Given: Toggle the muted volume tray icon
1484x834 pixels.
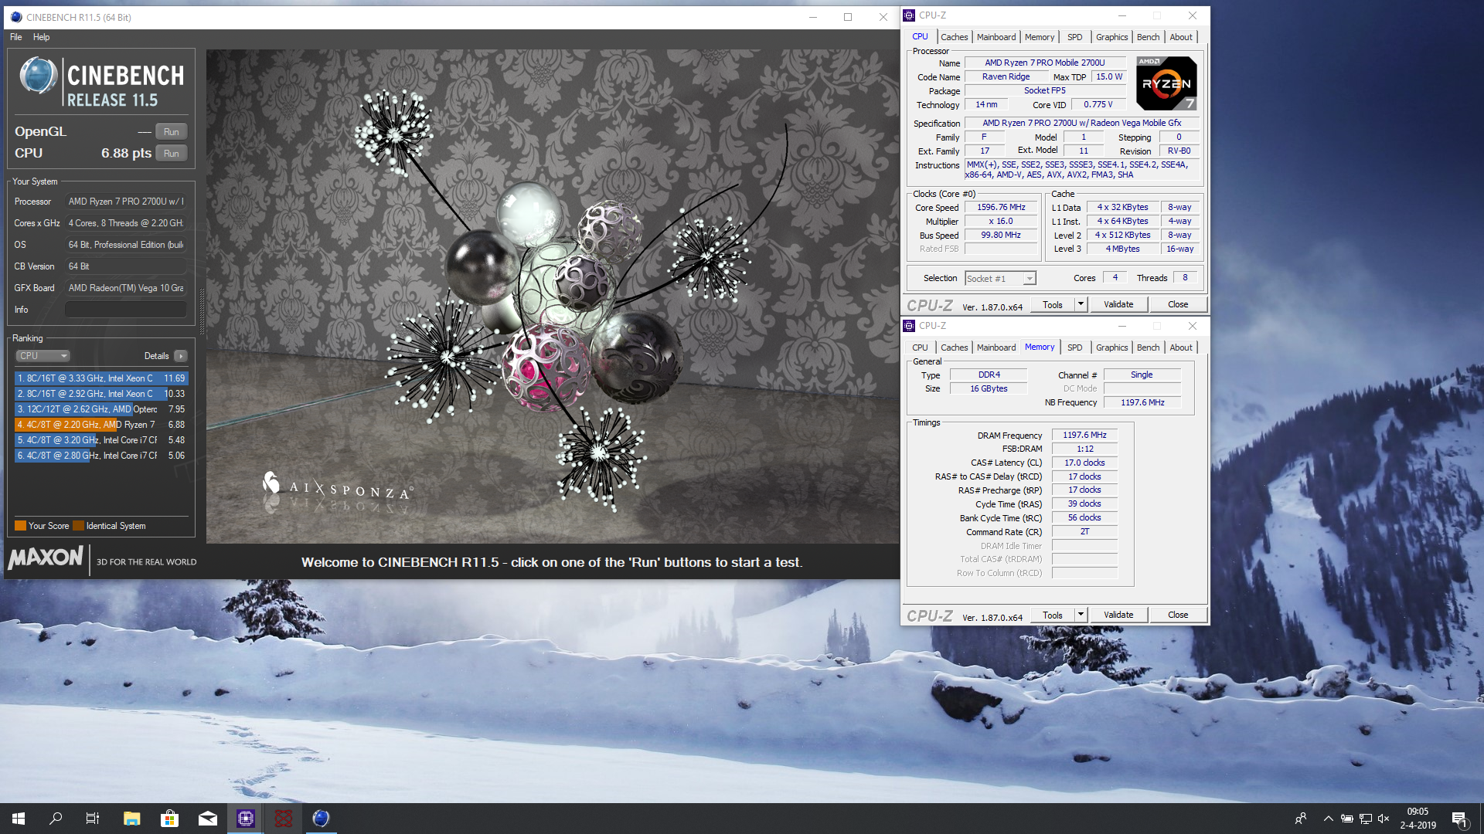Looking at the screenshot, I should 1384,819.
